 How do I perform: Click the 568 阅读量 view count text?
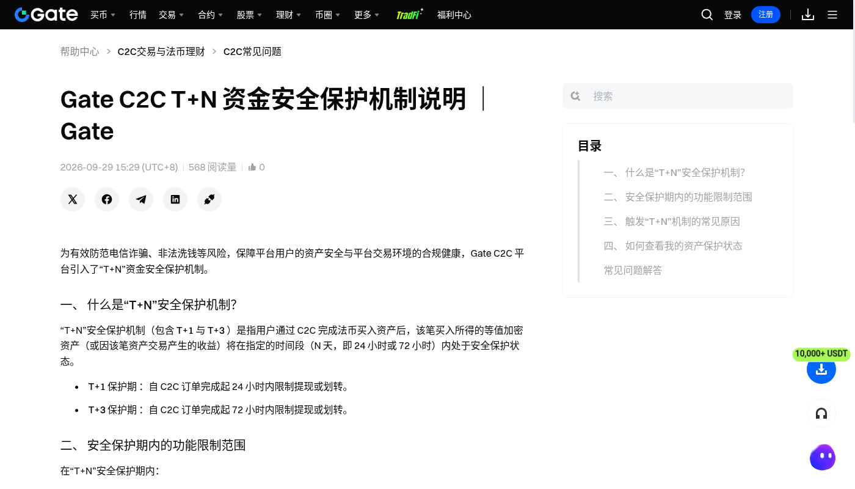213,167
